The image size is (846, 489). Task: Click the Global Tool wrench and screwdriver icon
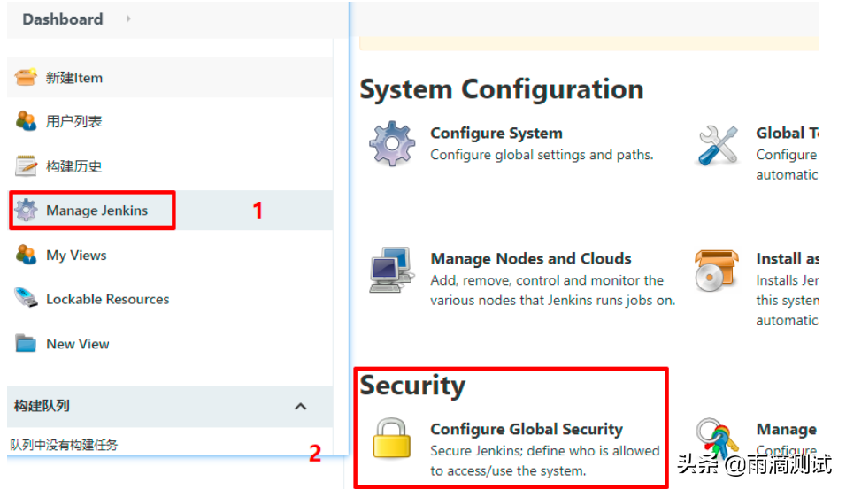click(x=718, y=145)
